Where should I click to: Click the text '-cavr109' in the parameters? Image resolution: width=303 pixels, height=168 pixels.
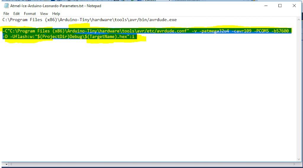tap(241, 31)
